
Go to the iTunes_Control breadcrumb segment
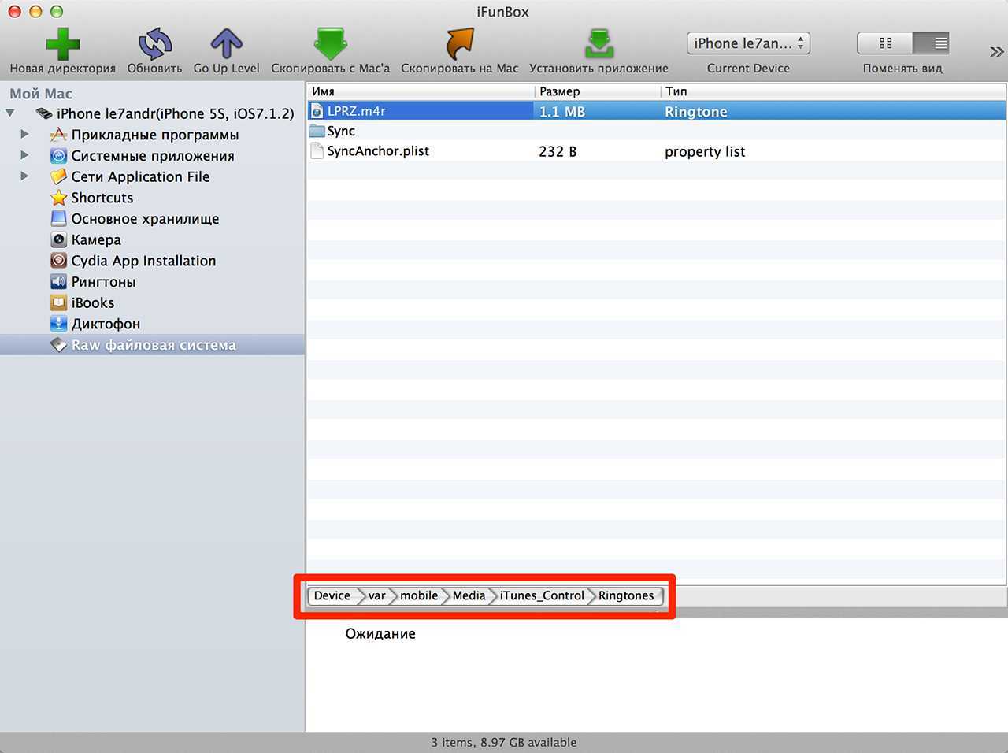coord(542,595)
